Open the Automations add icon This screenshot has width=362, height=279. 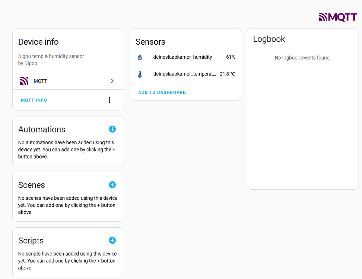112,129
